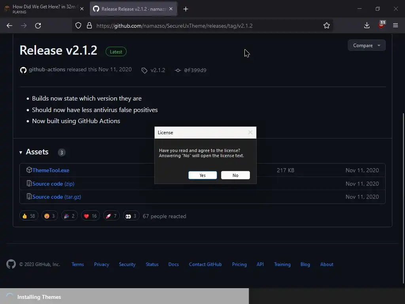Image resolution: width=405 pixels, height=304 pixels.
Task: Click the zip file icon for Source code (zip)
Action: [29, 183]
